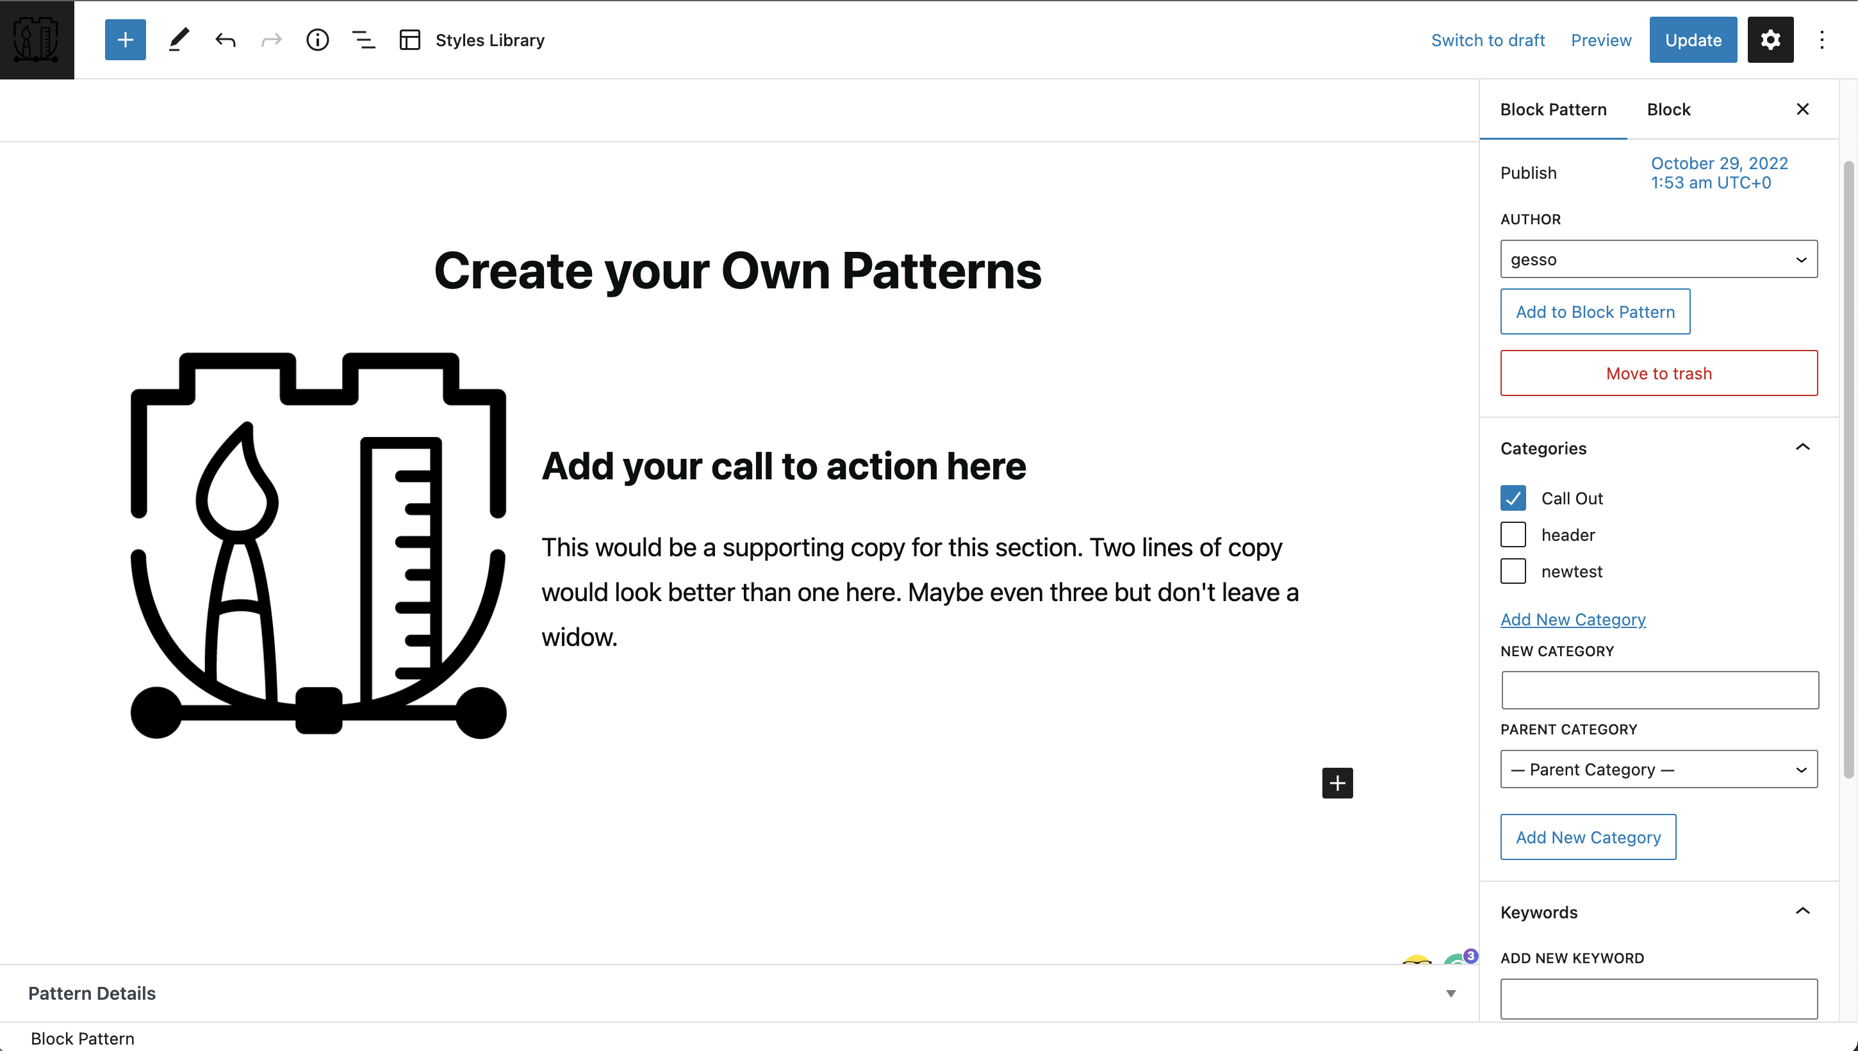Click the Update button
The width and height of the screenshot is (1858, 1051).
(x=1693, y=40)
